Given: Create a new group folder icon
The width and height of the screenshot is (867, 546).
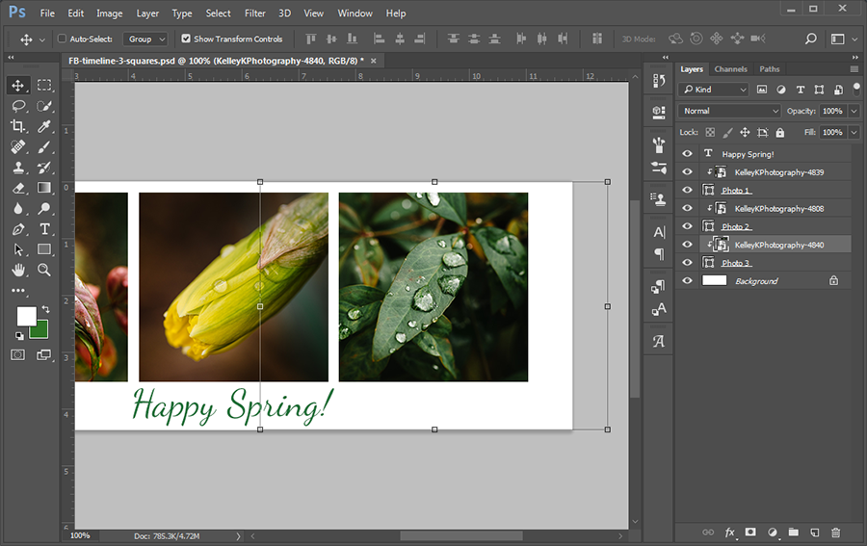Looking at the screenshot, I should pos(794,533).
